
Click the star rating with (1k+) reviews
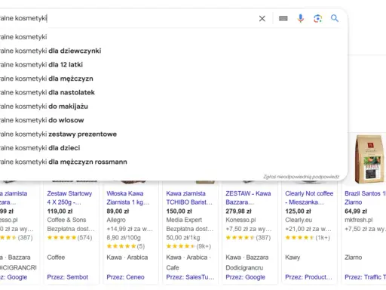[x=308, y=237]
